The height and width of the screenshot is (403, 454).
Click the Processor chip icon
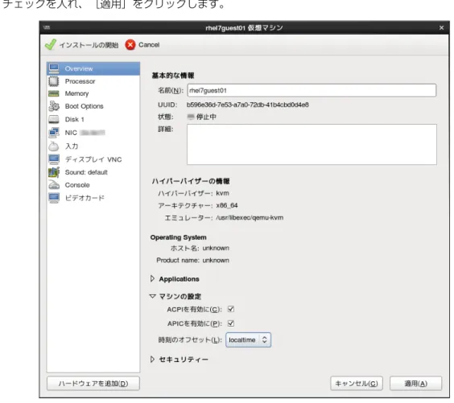point(54,81)
